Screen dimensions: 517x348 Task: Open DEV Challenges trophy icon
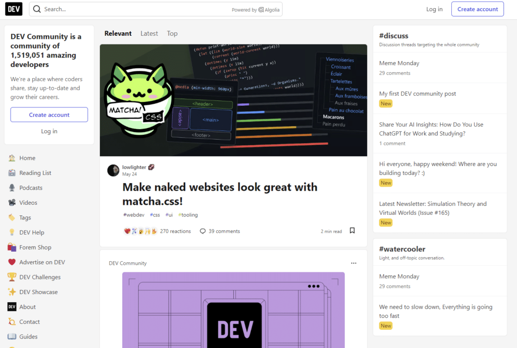(11, 276)
